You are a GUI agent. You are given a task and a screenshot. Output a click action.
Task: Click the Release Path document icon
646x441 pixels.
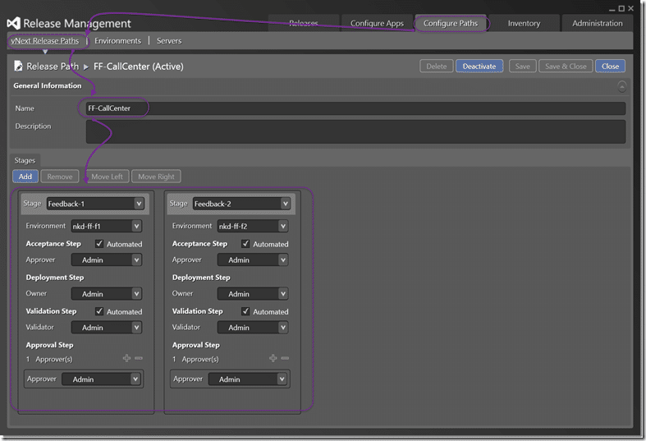click(18, 66)
